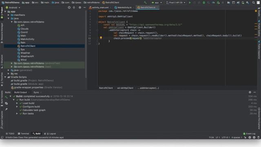Click the Profile app icon in the toolbar
Screen dimensions: 261x147
pyautogui.click(x=213, y=2)
